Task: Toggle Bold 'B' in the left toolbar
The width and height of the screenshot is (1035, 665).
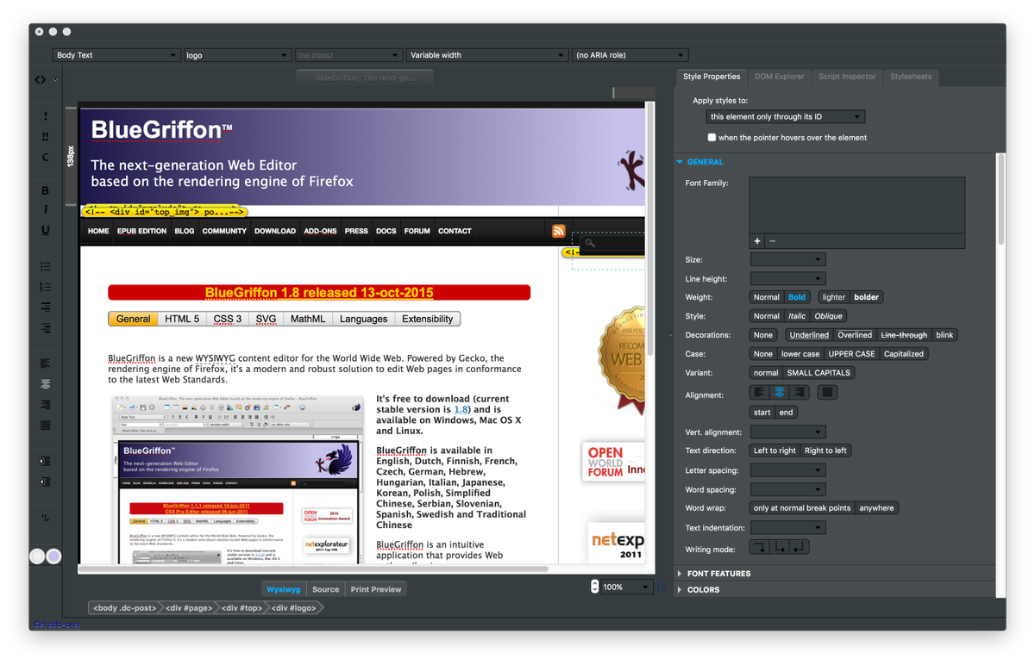Action: [x=46, y=191]
